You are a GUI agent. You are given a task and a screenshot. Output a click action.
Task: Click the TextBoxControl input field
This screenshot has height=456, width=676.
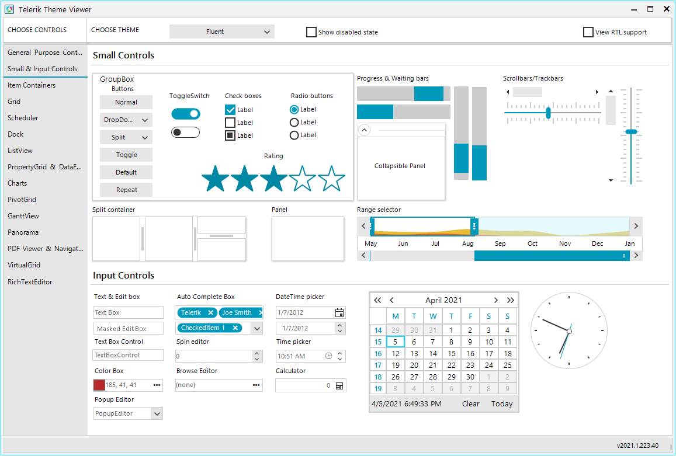pos(129,355)
